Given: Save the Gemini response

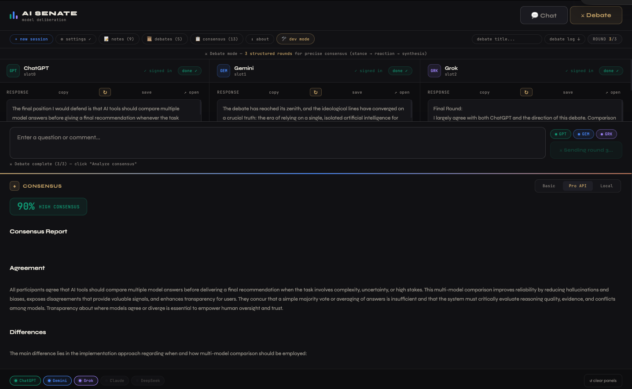Looking at the screenshot, I should point(357,92).
